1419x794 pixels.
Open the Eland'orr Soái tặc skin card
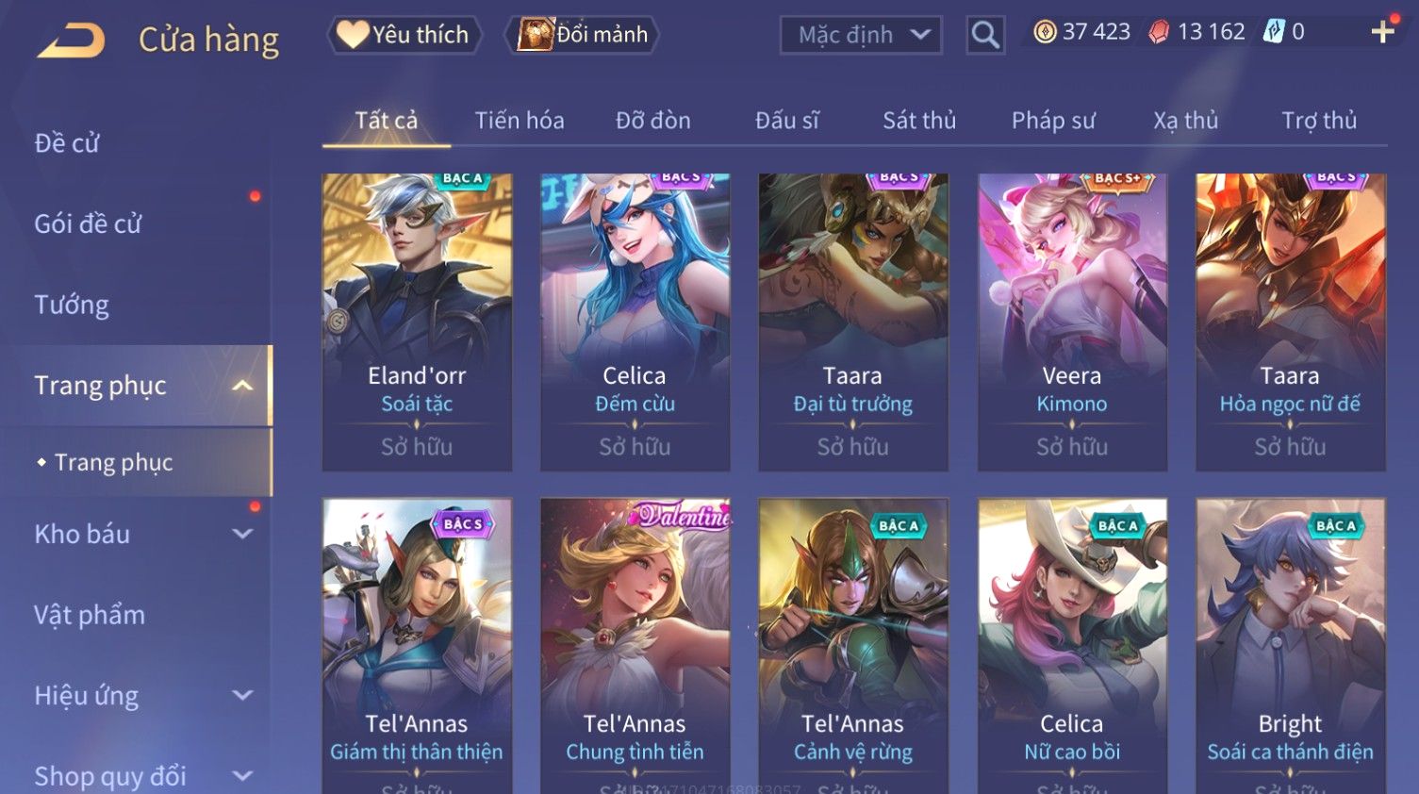click(417, 322)
